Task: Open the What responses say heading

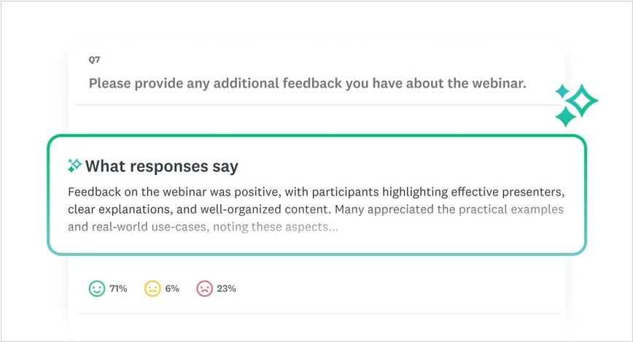Action: pos(161,166)
